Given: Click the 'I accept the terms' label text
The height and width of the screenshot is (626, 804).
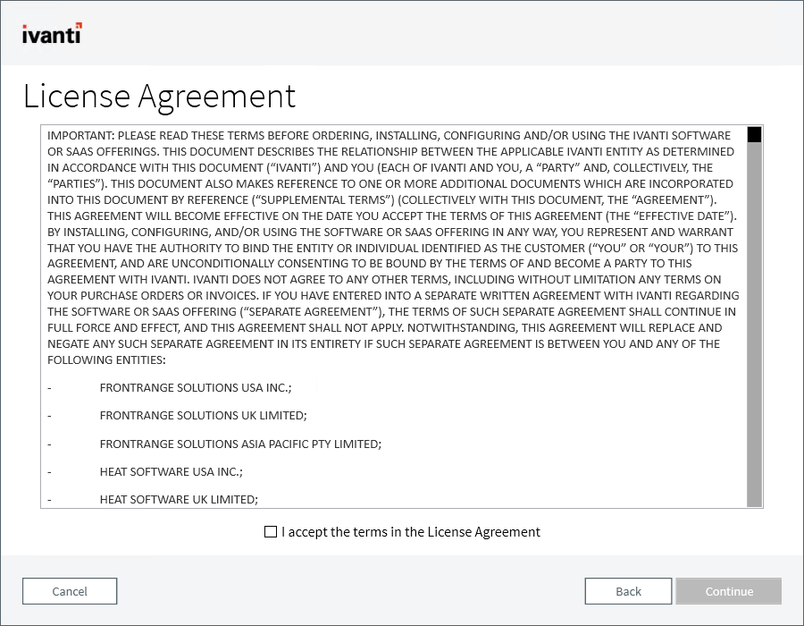Looking at the screenshot, I should [411, 531].
